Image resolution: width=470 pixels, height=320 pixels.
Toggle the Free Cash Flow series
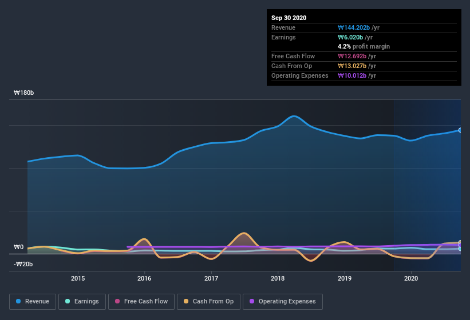[x=141, y=301]
